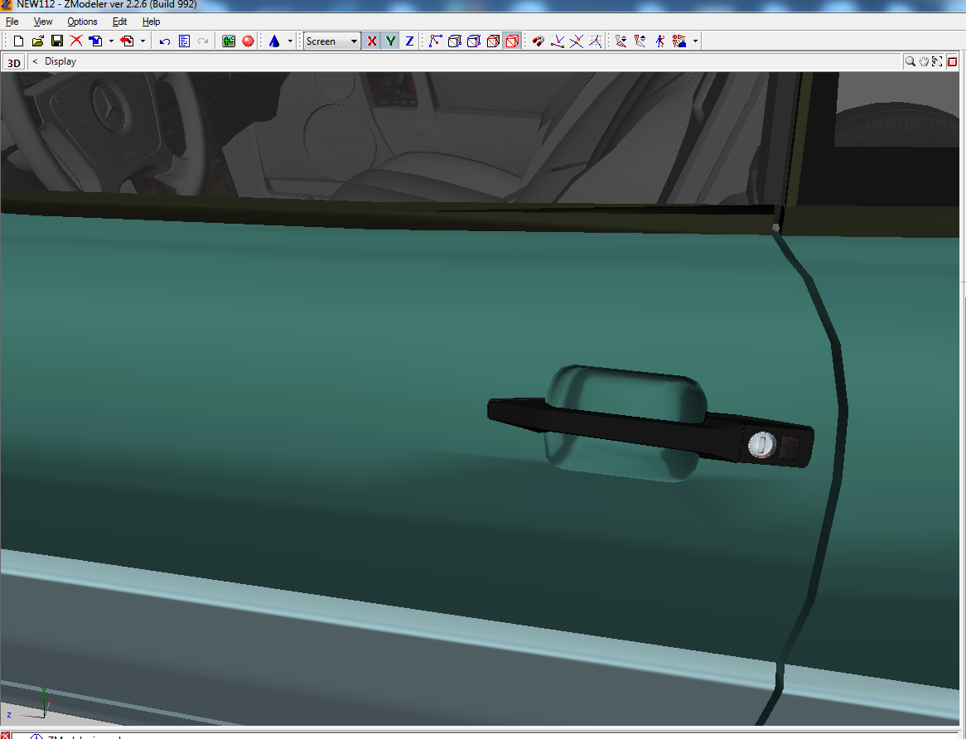The image size is (966, 739).
Task: Click the Display viewport menu label
Action: pyautogui.click(x=60, y=61)
